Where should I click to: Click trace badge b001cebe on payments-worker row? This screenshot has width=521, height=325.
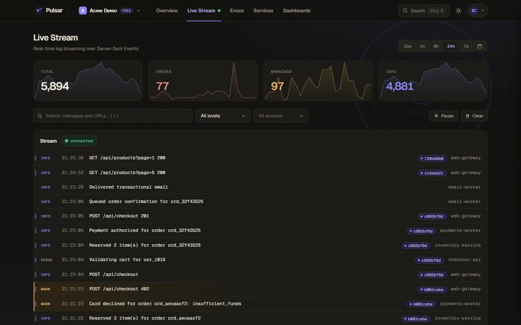pos(421,304)
